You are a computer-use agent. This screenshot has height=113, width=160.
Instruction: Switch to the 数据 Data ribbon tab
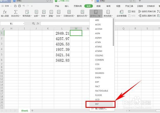pyautogui.click(x=98, y=6)
